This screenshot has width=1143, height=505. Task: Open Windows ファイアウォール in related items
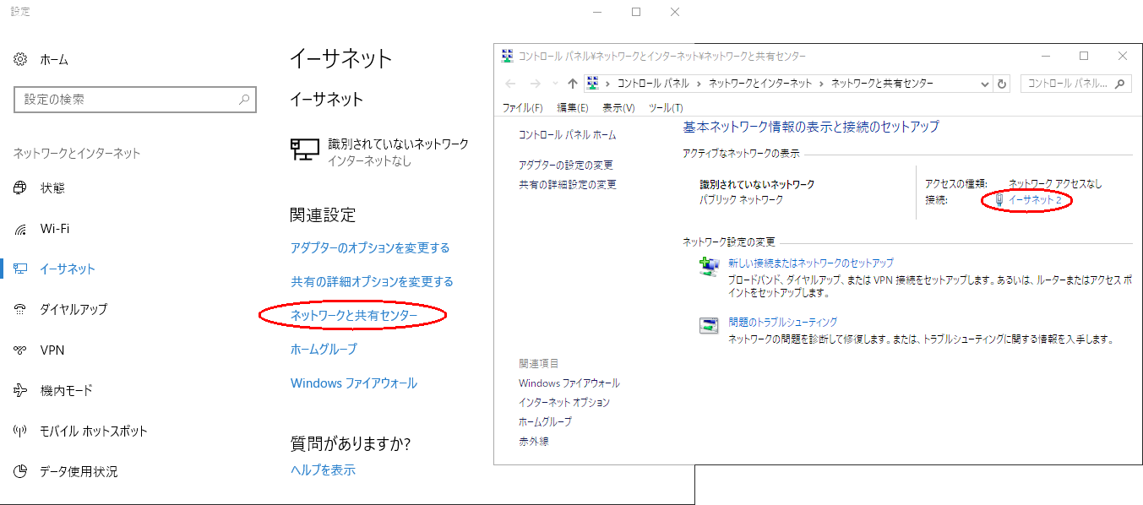(x=569, y=383)
